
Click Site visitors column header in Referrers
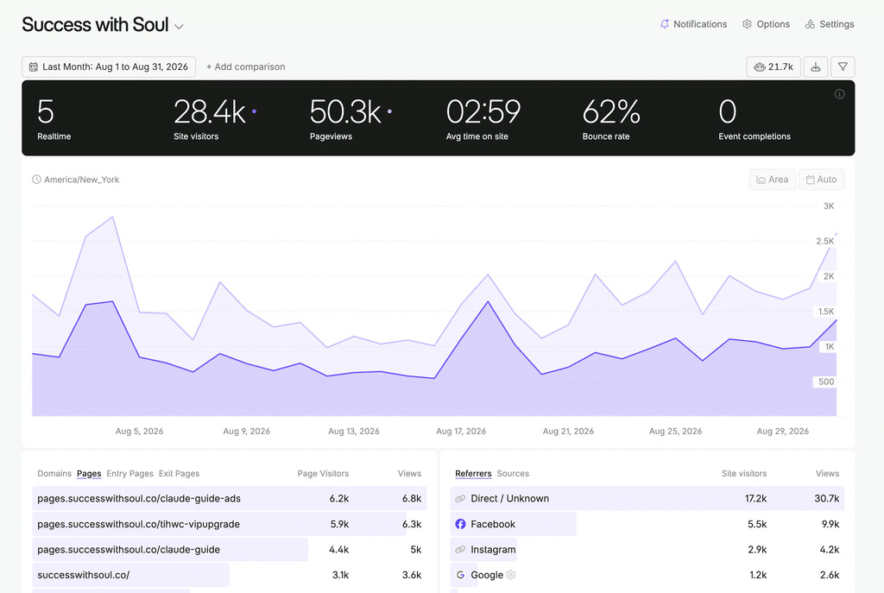744,474
